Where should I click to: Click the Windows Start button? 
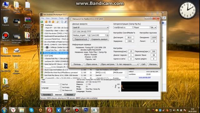[4, 110]
